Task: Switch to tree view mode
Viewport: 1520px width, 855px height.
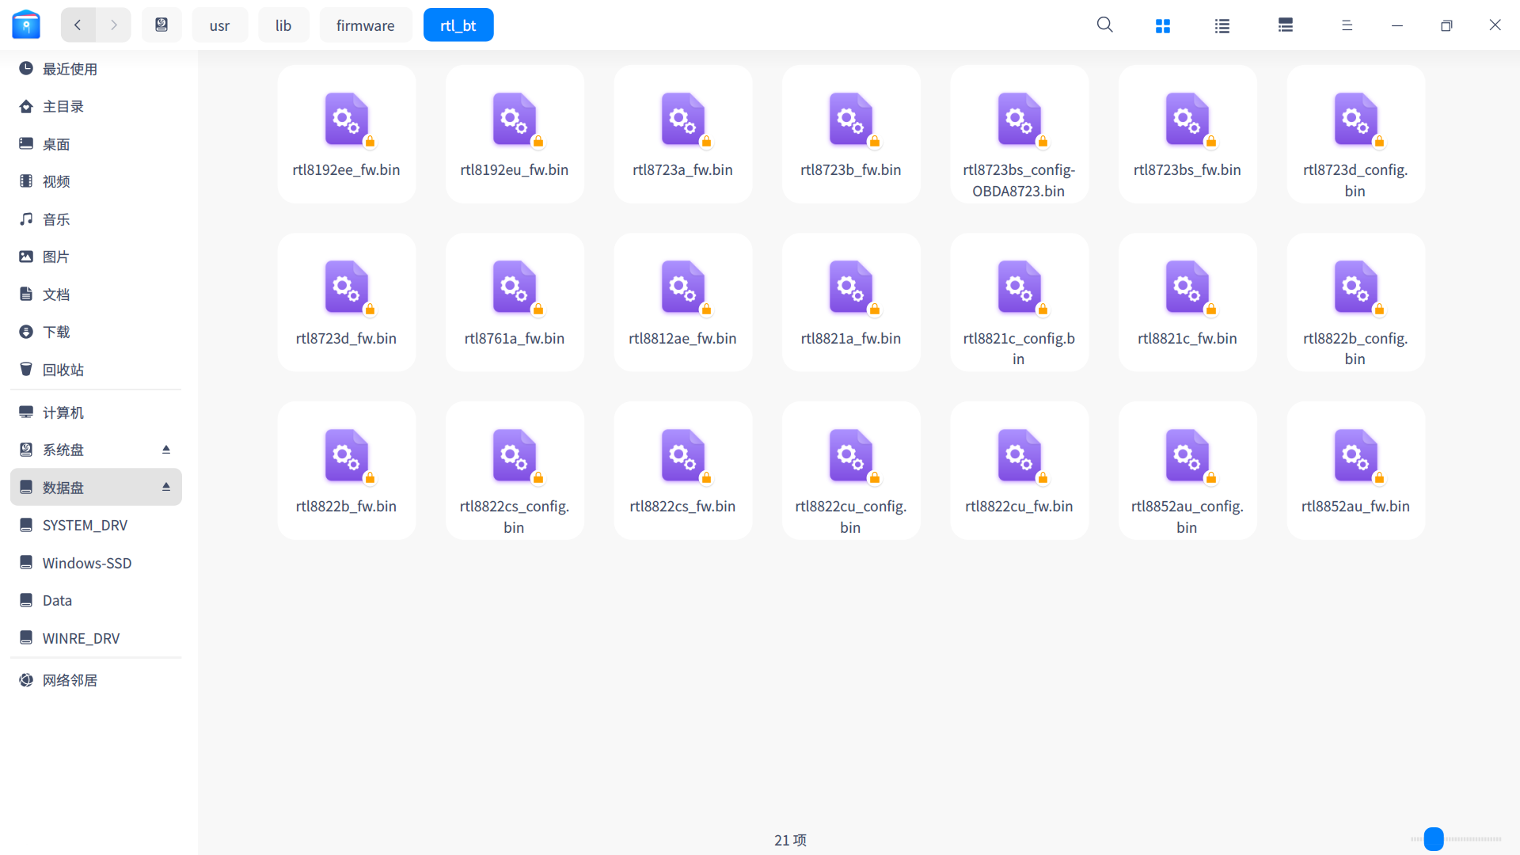Action: click(x=1285, y=25)
